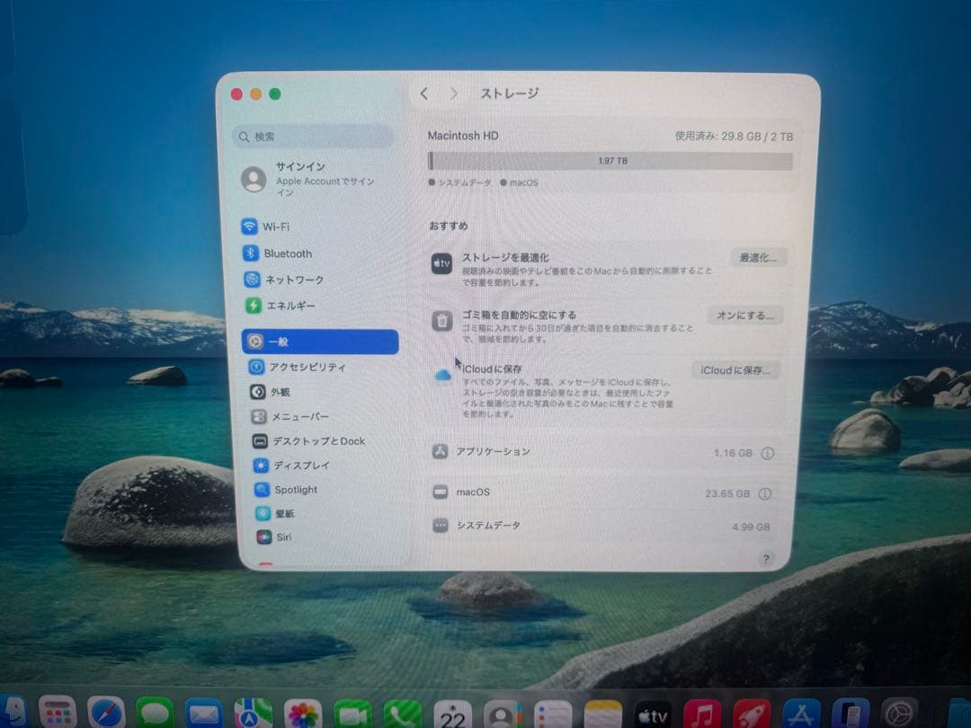Click the back chevron at the top
The width and height of the screenshot is (971, 728).
tap(423, 93)
